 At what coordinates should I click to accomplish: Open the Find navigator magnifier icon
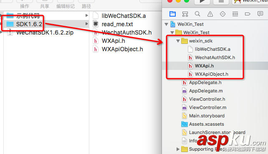pyautogui.click(x=197, y=14)
